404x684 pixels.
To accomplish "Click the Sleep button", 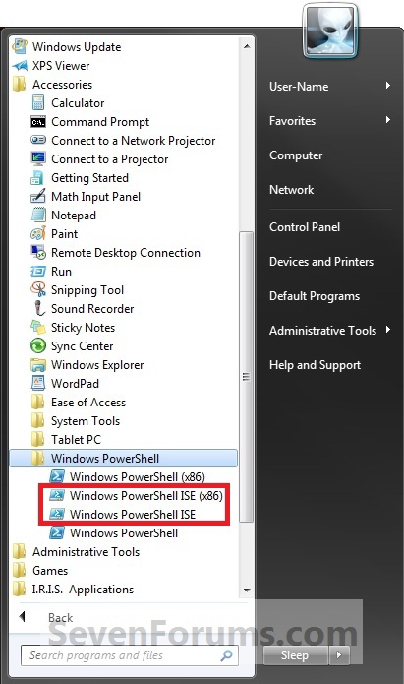I will pos(296,654).
